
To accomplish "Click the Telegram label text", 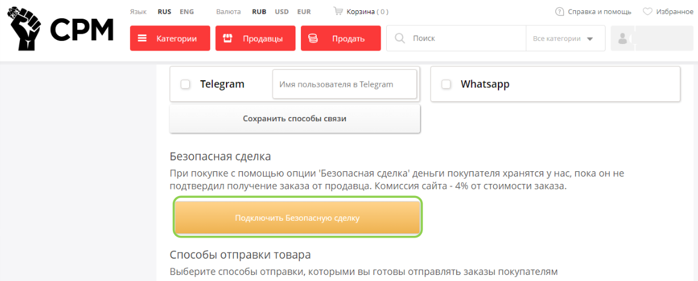I will (x=222, y=84).
